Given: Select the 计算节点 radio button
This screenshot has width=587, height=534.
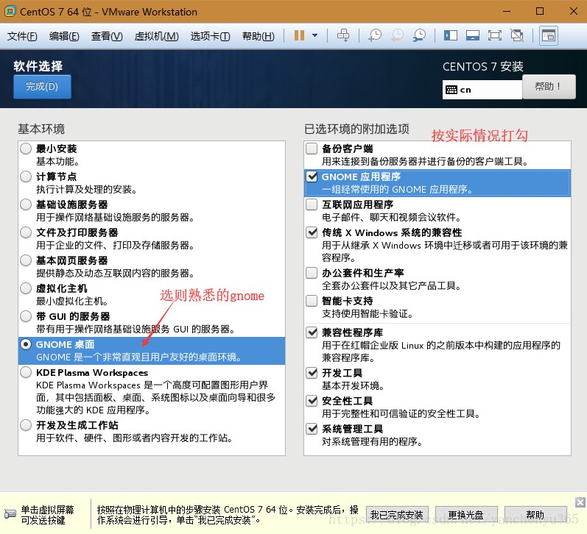Looking at the screenshot, I should pos(26,177).
